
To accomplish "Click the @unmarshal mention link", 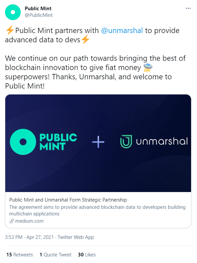I will pos(122,30).
